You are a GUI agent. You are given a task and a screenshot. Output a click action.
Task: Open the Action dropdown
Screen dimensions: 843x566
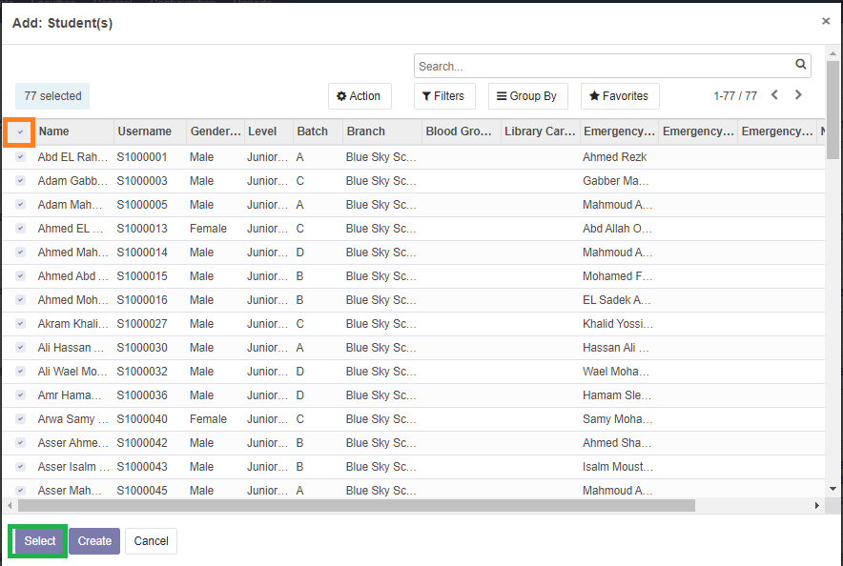coord(360,96)
